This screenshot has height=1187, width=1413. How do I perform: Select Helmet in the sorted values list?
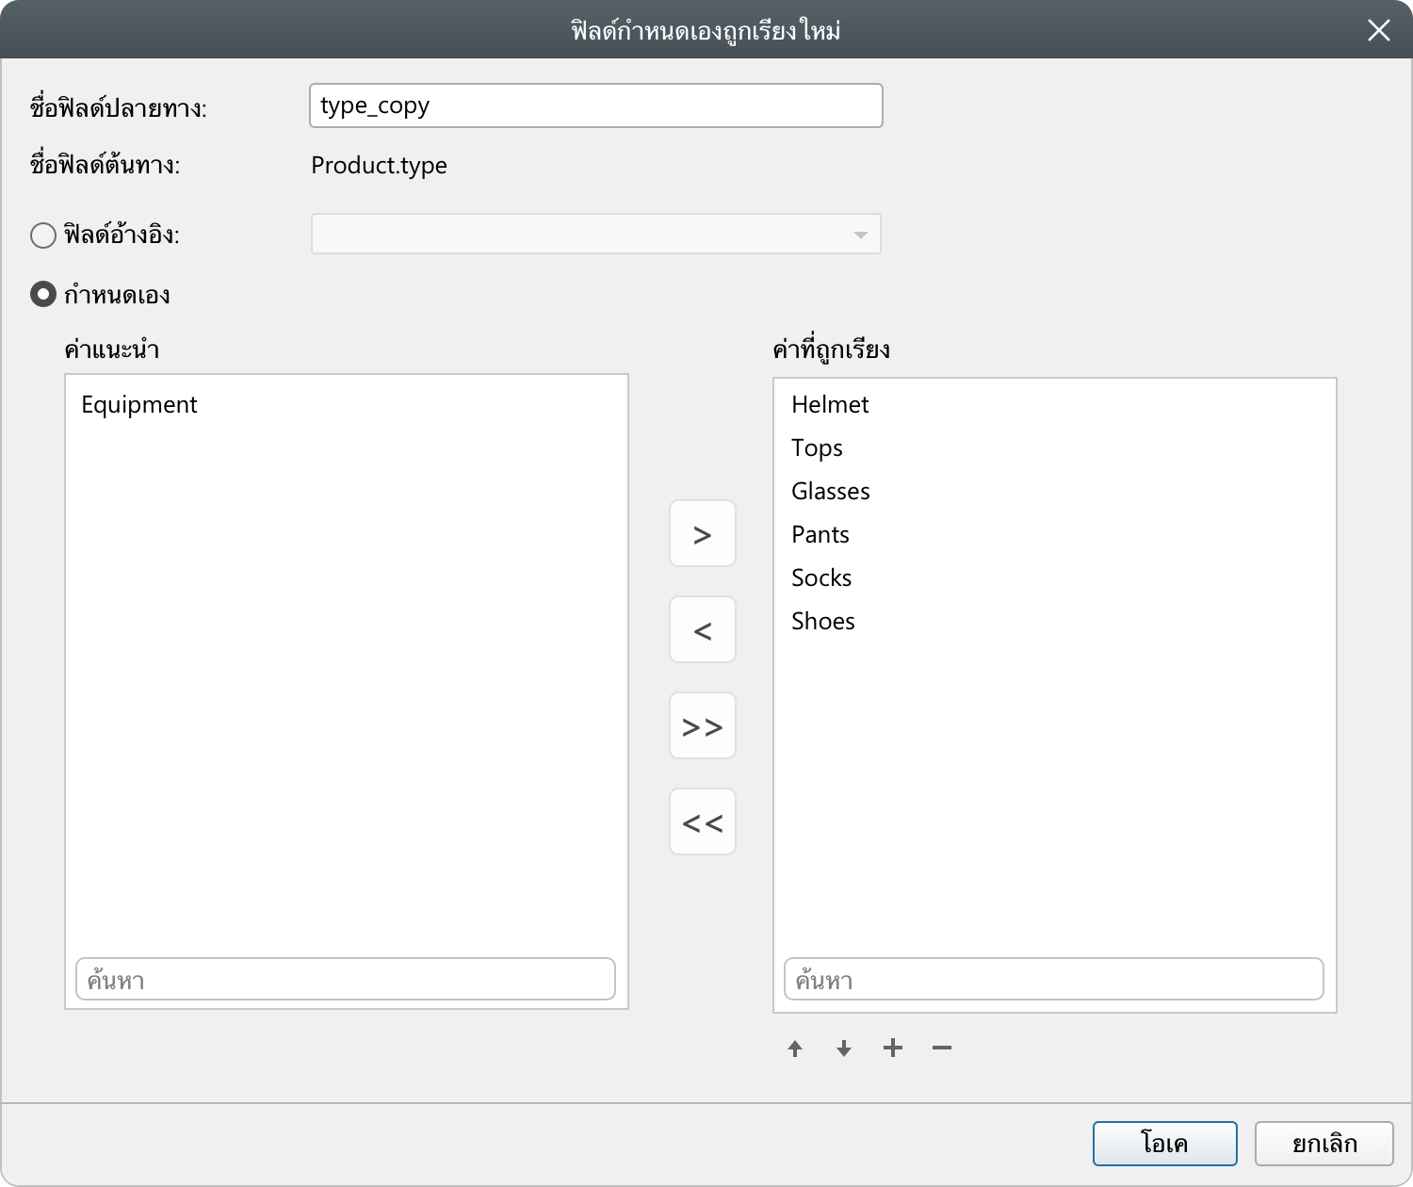click(x=830, y=405)
